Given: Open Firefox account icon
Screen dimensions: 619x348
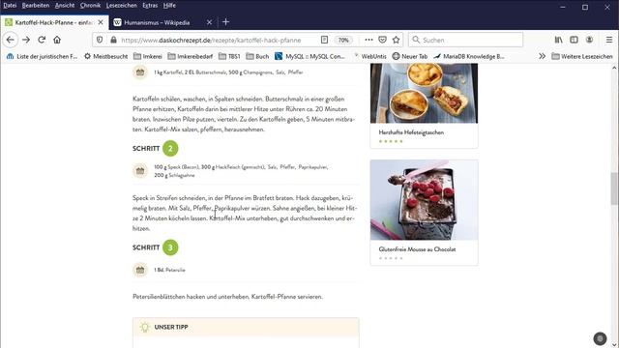Looking at the screenshot, I should click(x=589, y=40).
